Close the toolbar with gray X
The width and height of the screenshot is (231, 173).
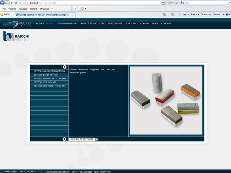pyautogui.click(x=75, y=9)
